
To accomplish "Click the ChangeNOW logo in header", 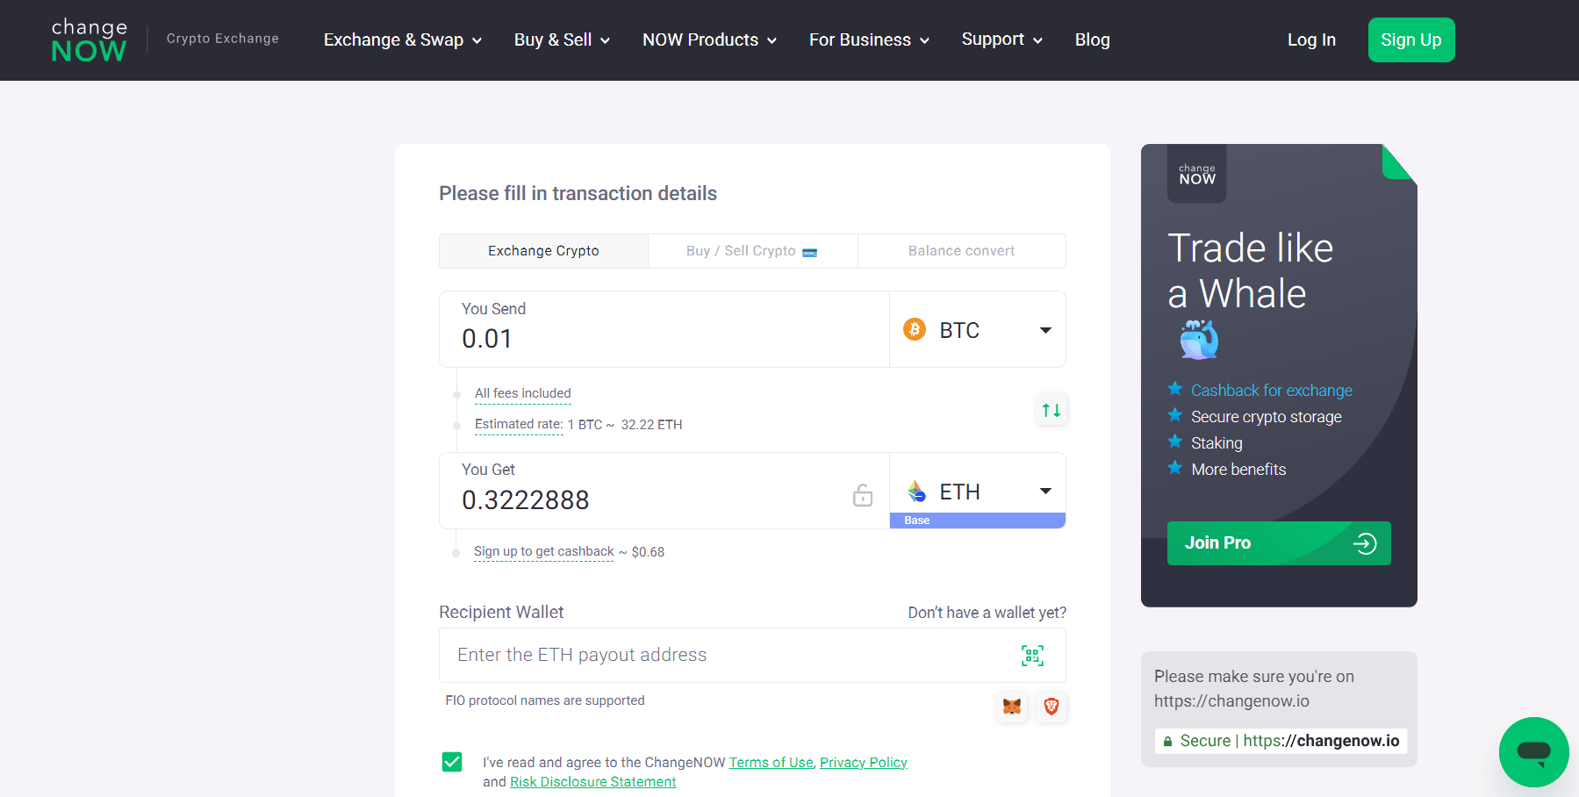I will (x=89, y=40).
